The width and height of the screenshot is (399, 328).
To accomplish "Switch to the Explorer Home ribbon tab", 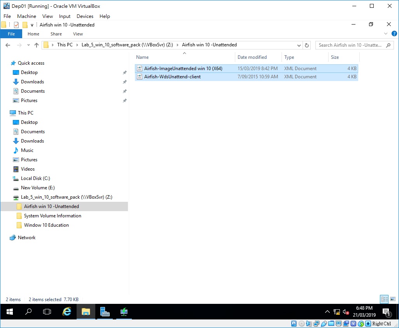I will [x=33, y=34].
